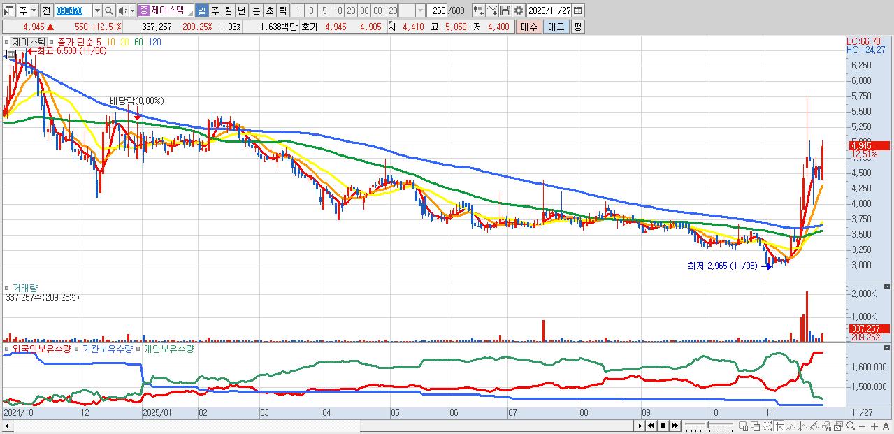Switch to tick (틱) chart period
Screen dimensions: 894x434
282,10
